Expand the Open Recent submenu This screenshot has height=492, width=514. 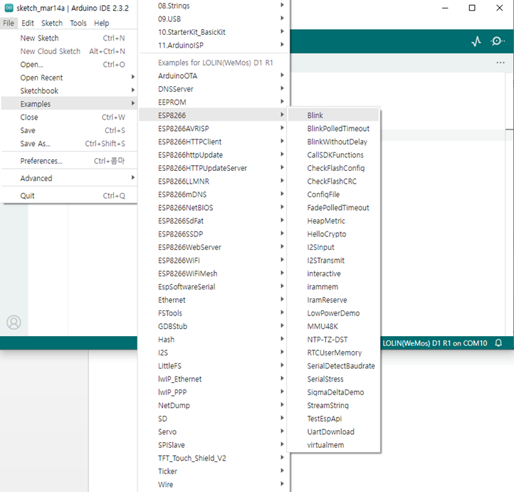(x=69, y=78)
